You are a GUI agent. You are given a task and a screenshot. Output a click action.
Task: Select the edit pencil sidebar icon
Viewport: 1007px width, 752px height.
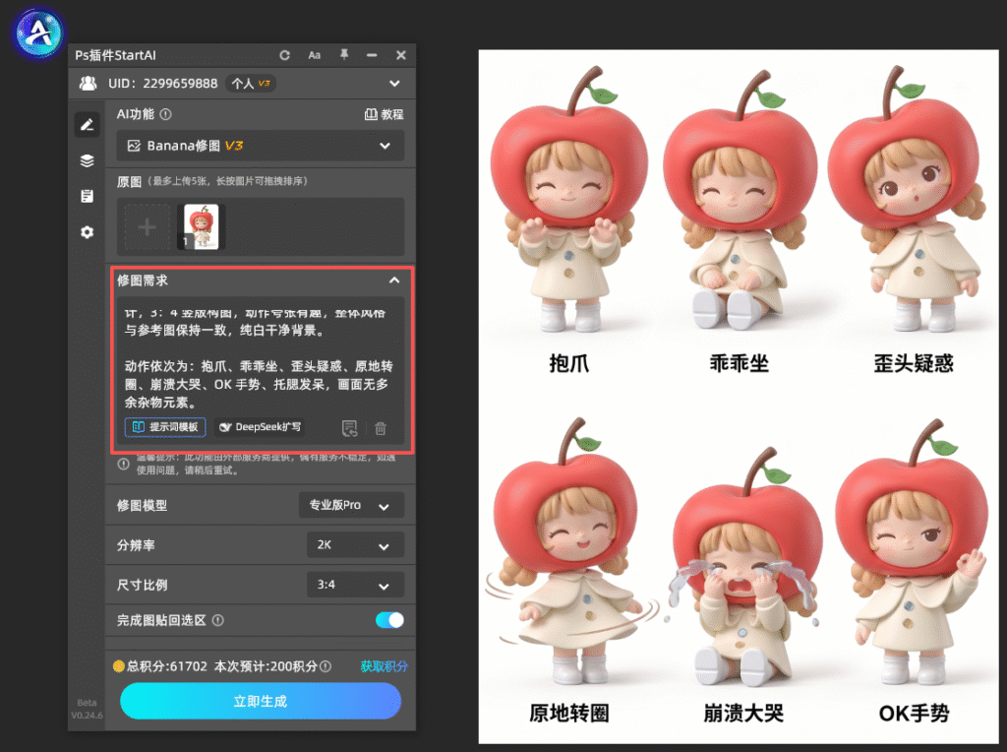tap(88, 125)
